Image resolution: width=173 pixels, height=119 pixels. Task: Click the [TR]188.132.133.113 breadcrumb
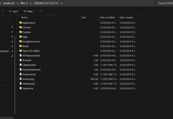(46, 3)
